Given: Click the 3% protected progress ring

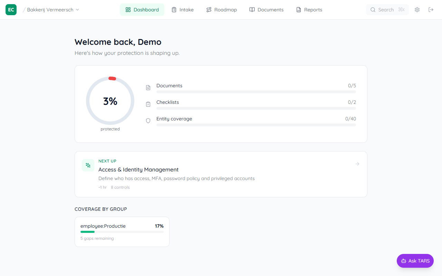Looking at the screenshot, I should (x=110, y=101).
